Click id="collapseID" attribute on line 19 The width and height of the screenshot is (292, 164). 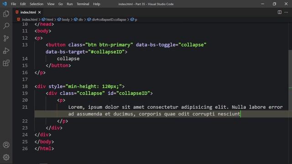pos(129,93)
